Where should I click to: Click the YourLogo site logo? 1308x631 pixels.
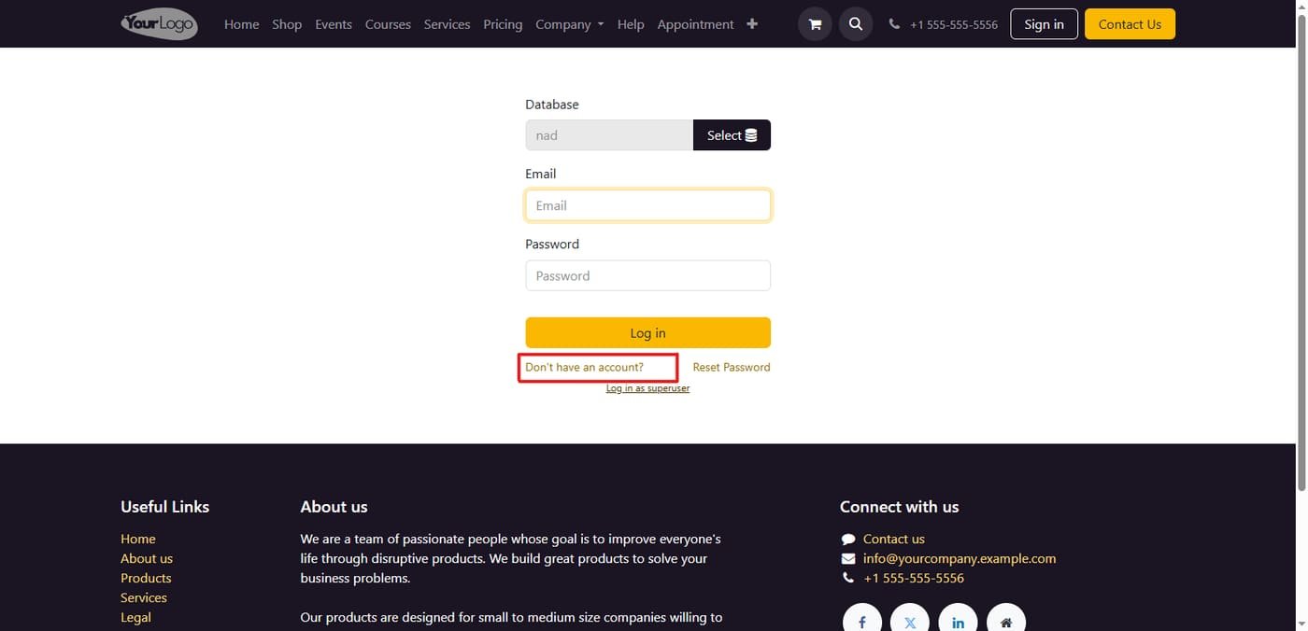[x=159, y=24]
